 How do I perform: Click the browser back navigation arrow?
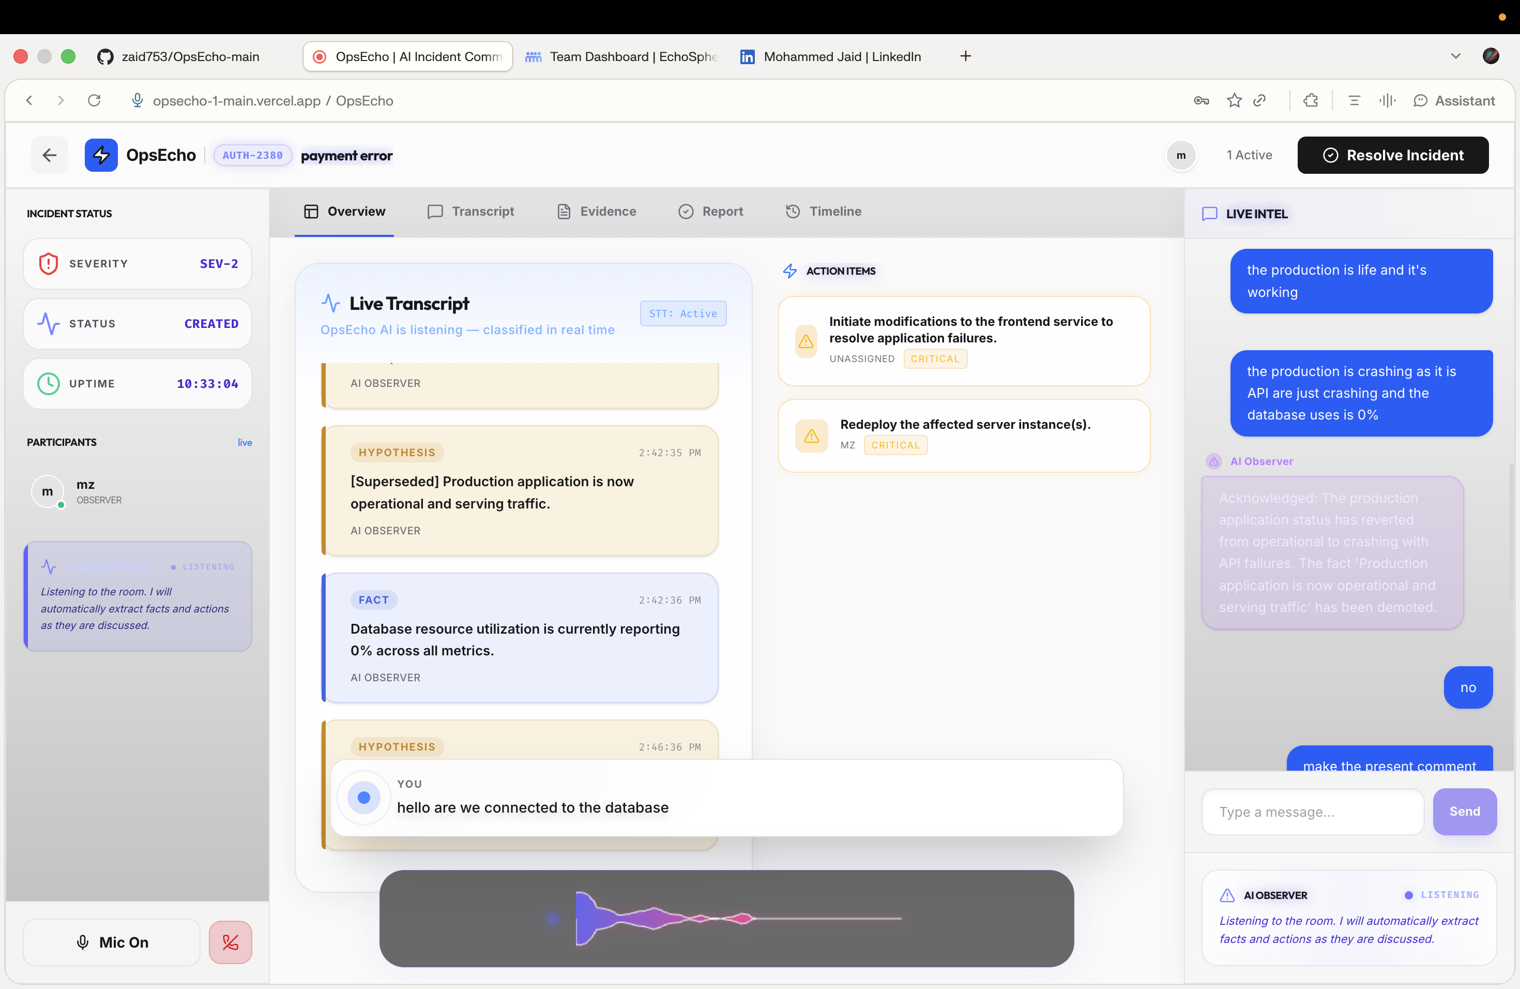coord(29,100)
